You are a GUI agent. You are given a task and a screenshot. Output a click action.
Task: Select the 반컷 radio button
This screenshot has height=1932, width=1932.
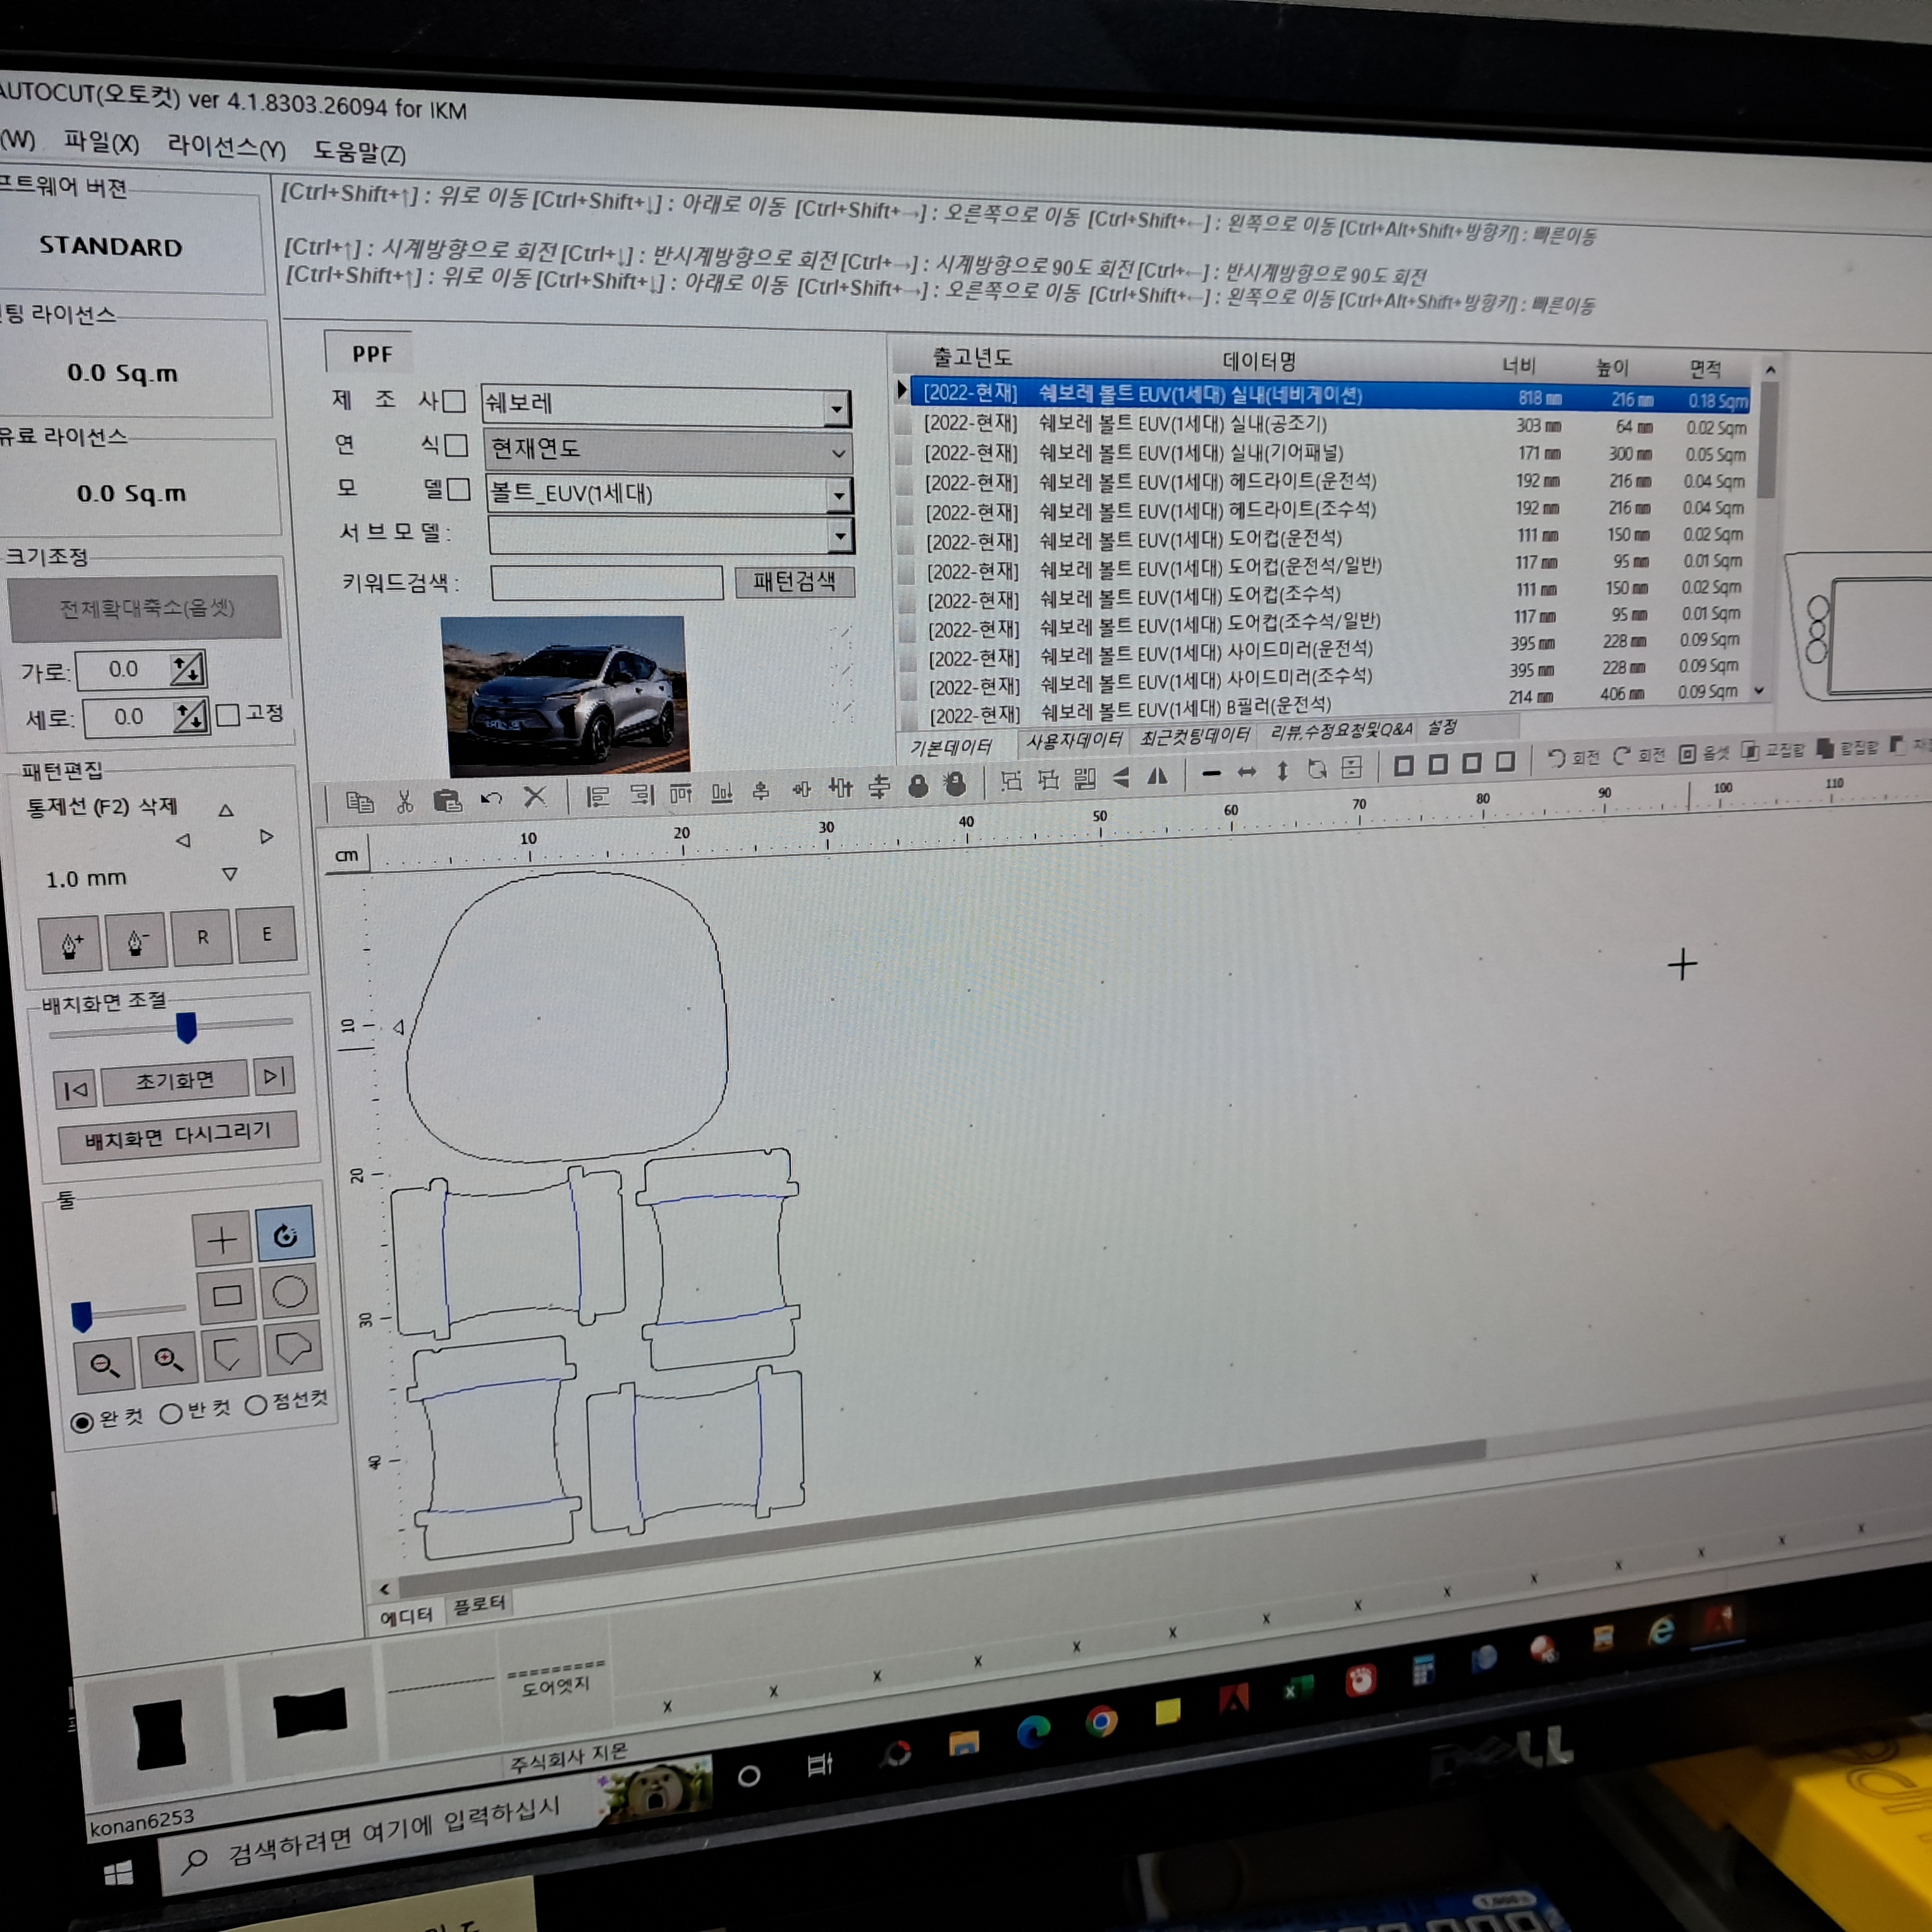171,1413
